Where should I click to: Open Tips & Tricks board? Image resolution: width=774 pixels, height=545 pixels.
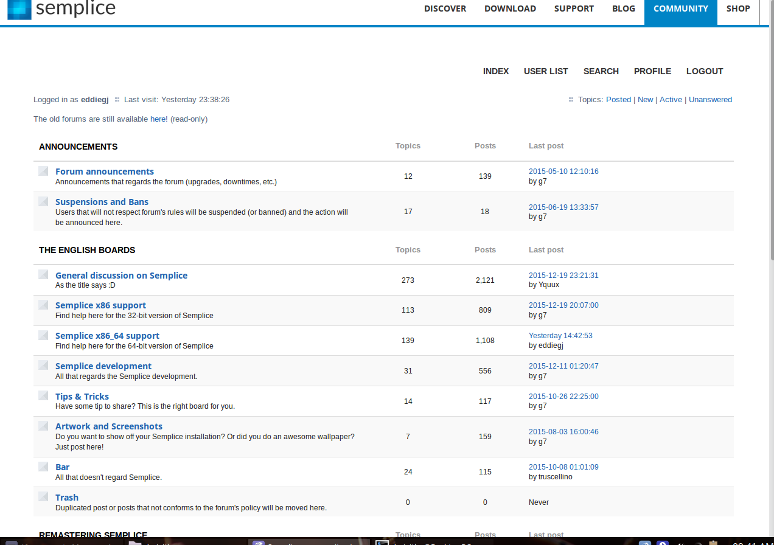coord(82,397)
